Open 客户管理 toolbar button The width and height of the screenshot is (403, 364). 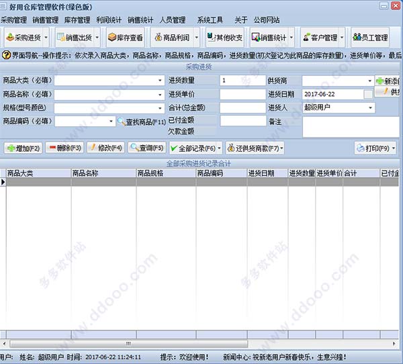click(320, 38)
